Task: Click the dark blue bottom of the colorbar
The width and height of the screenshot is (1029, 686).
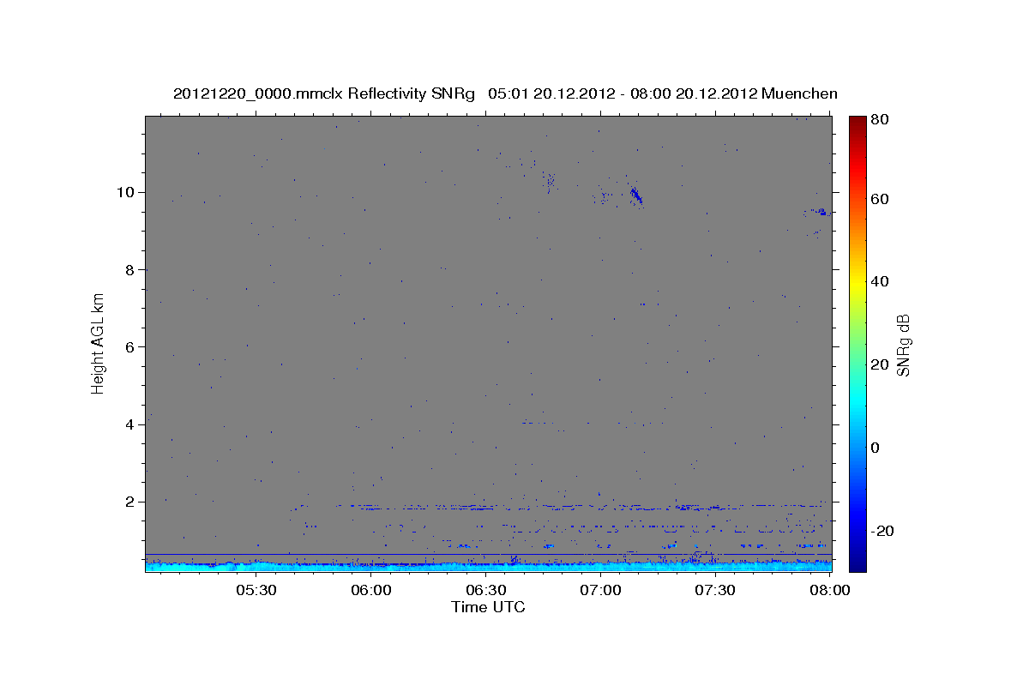Action: pyautogui.click(x=857, y=562)
